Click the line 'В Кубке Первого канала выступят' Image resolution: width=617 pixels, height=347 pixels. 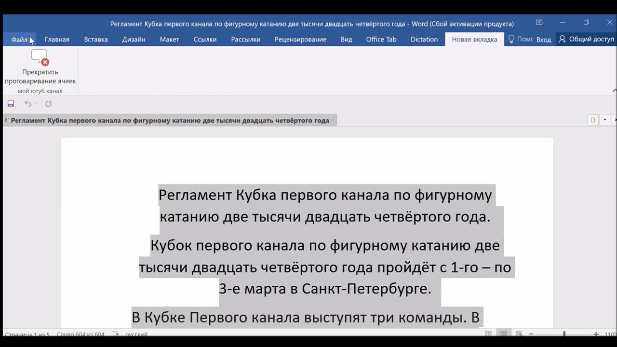click(x=306, y=317)
